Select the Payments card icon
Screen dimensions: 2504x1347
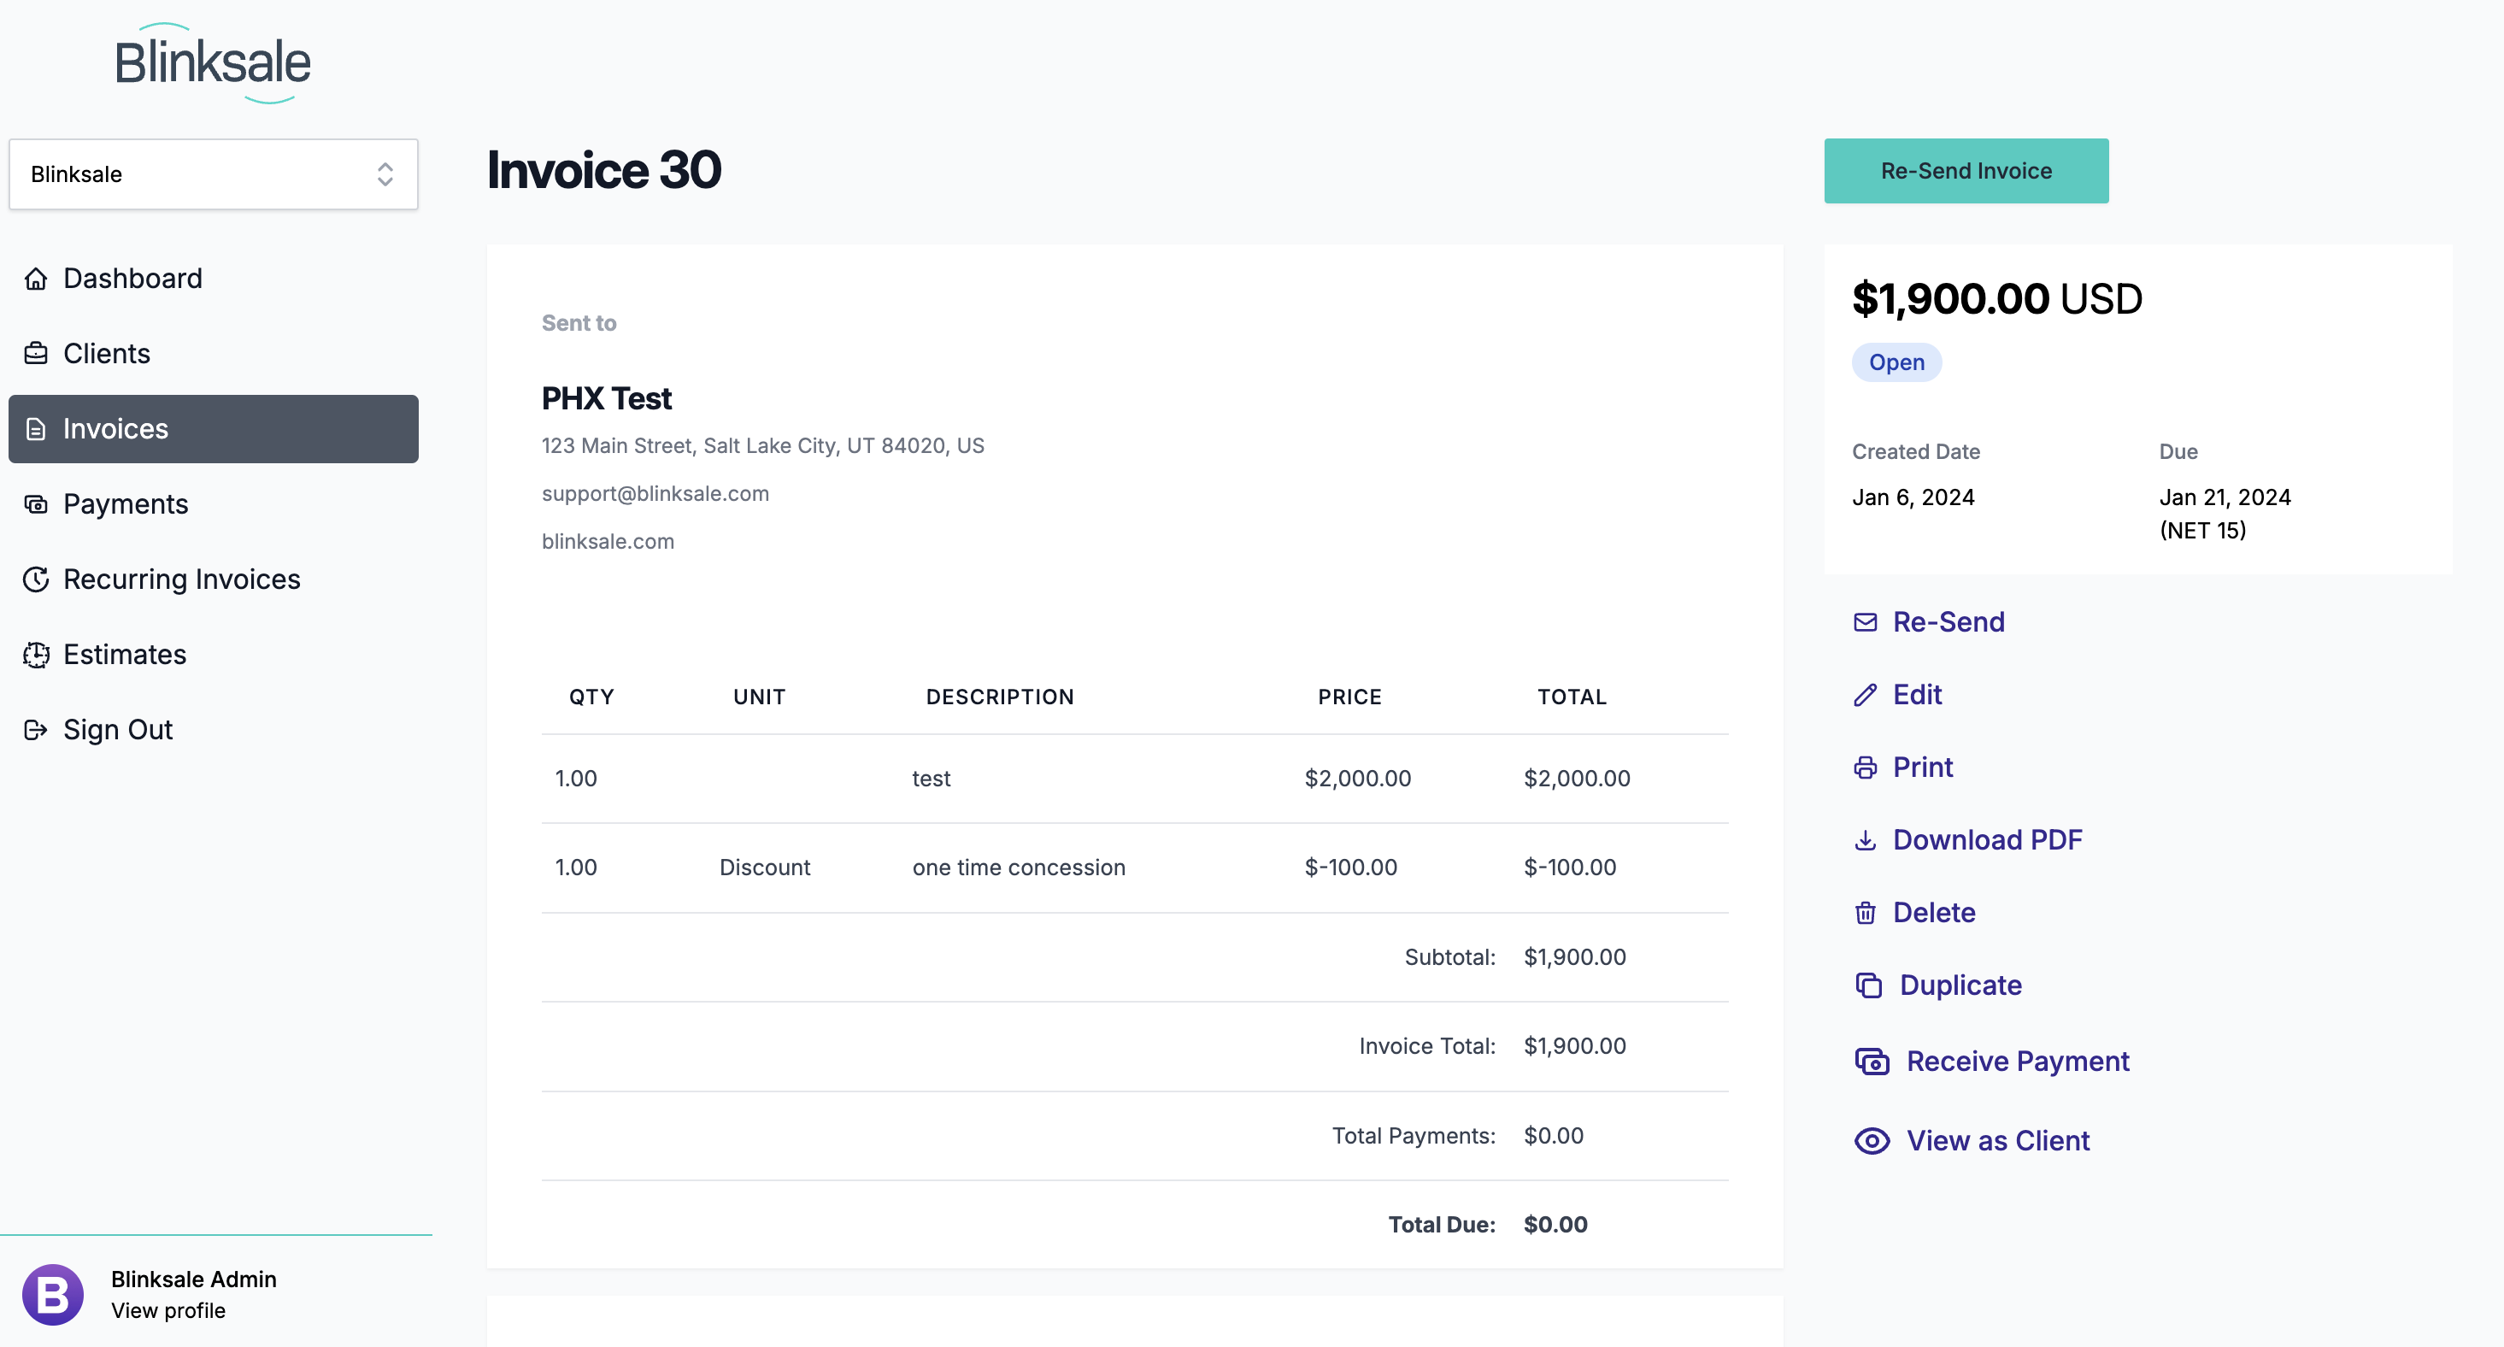pyautogui.click(x=36, y=503)
